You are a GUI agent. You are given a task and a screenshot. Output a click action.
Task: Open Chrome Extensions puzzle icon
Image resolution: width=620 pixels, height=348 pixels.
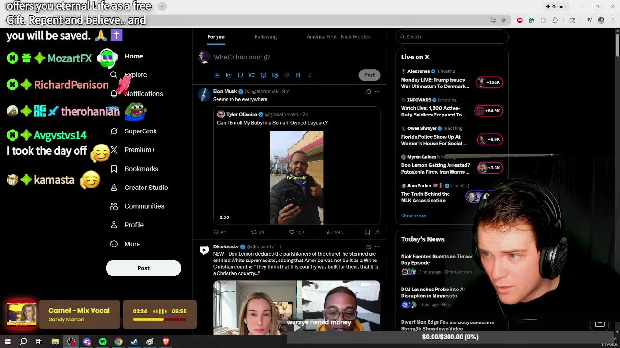point(555,20)
